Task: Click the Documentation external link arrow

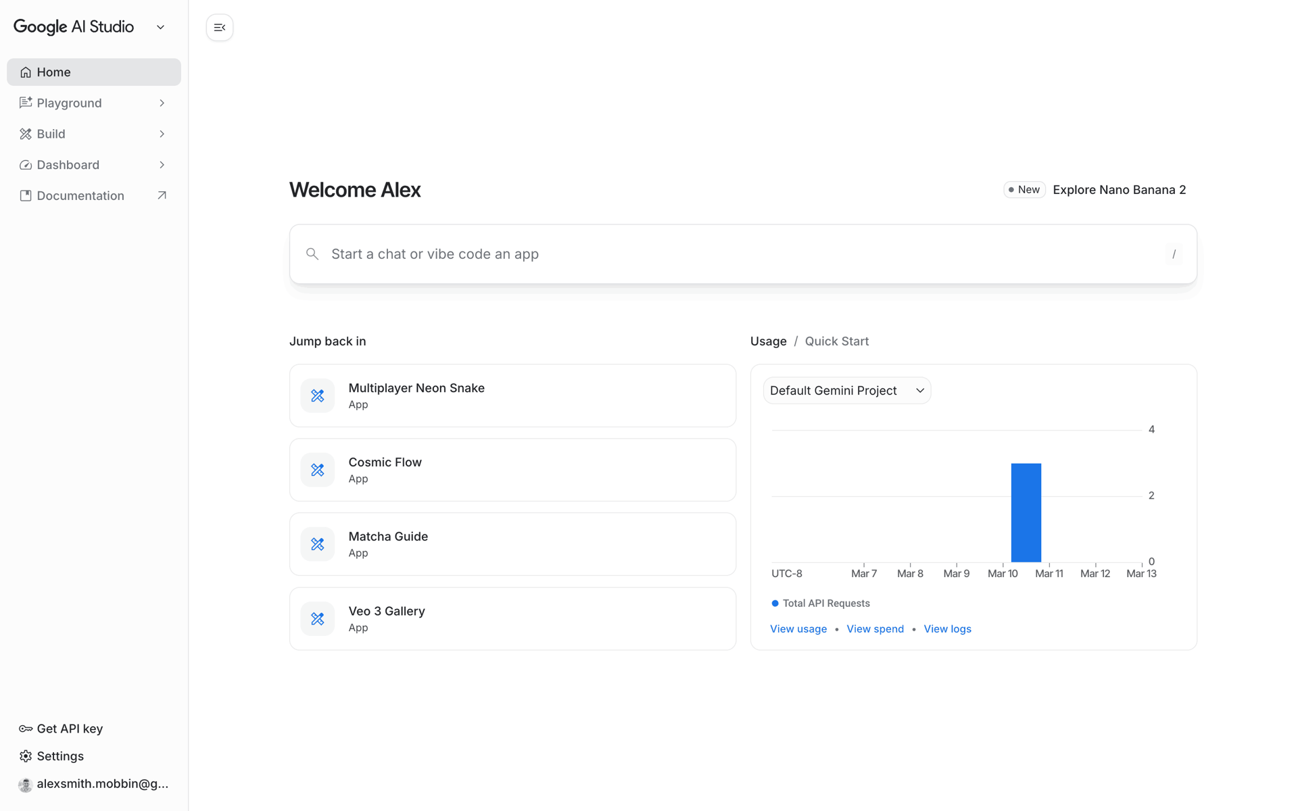Action: 162,195
